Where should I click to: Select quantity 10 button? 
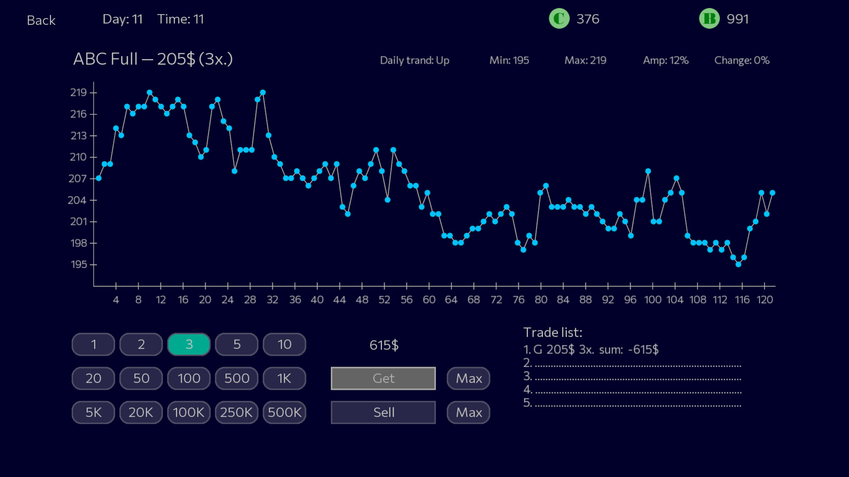pyautogui.click(x=284, y=344)
